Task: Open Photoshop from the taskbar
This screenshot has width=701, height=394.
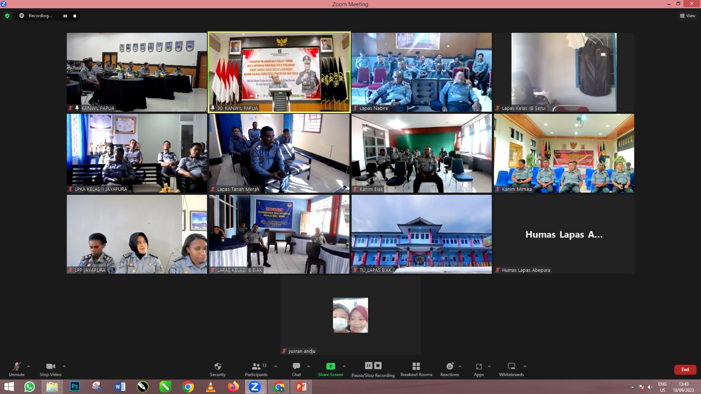Action: (x=75, y=387)
